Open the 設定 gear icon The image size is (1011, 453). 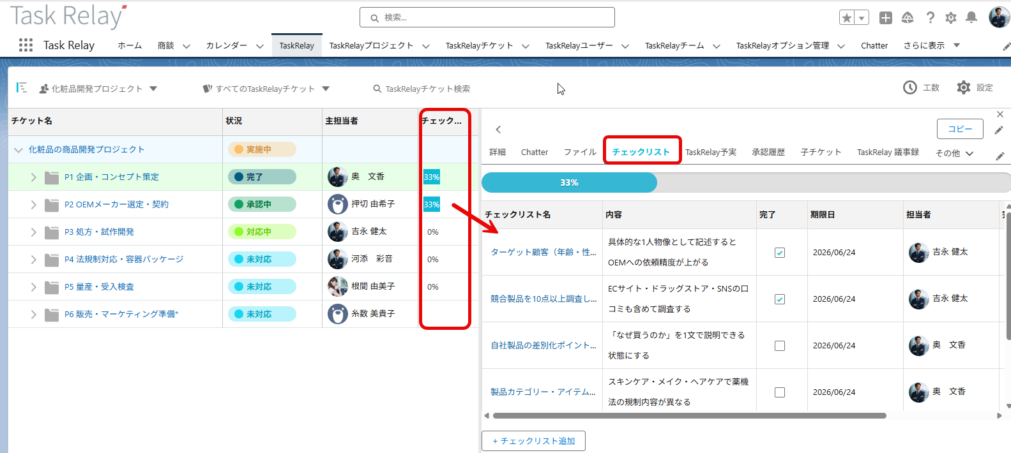(x=964, y=87)
